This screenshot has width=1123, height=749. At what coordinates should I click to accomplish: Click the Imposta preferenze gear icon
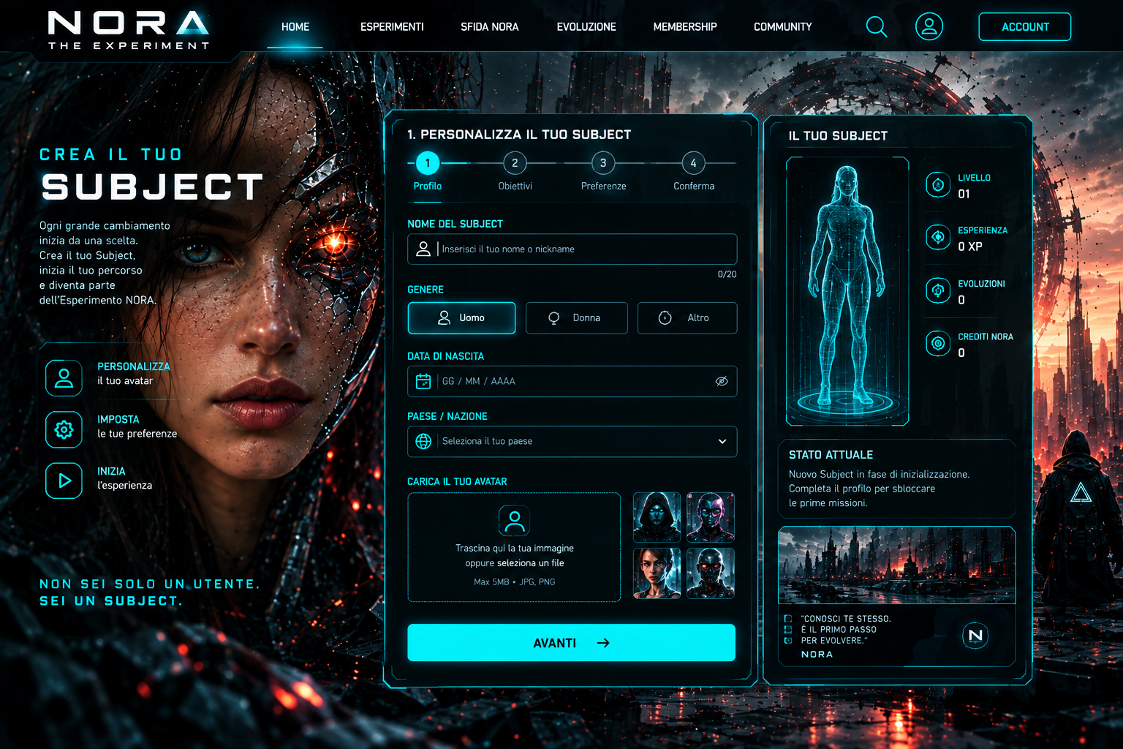[x=64, y=429]
